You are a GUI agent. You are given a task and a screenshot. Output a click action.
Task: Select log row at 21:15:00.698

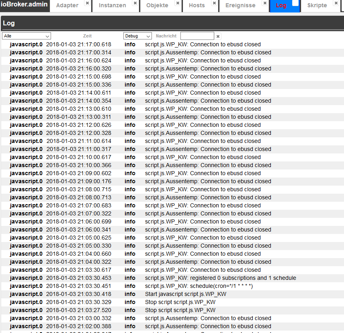tap(172, 77)
